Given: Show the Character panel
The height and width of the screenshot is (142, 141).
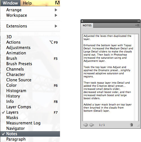Looking at the screenshot, I should coord(30,75).
